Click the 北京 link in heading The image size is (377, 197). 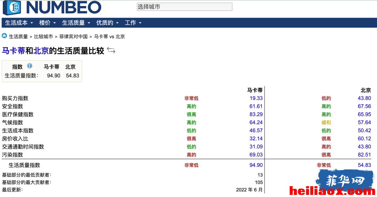[41, 51]
